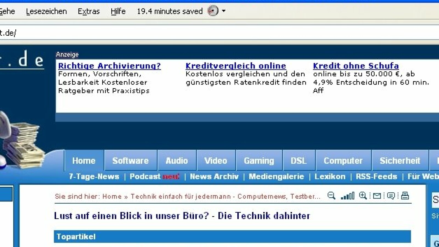Click the font size bars icon

point(347,196)
